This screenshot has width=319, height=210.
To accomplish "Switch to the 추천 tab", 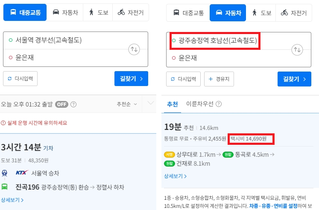I will coord(172,104).
